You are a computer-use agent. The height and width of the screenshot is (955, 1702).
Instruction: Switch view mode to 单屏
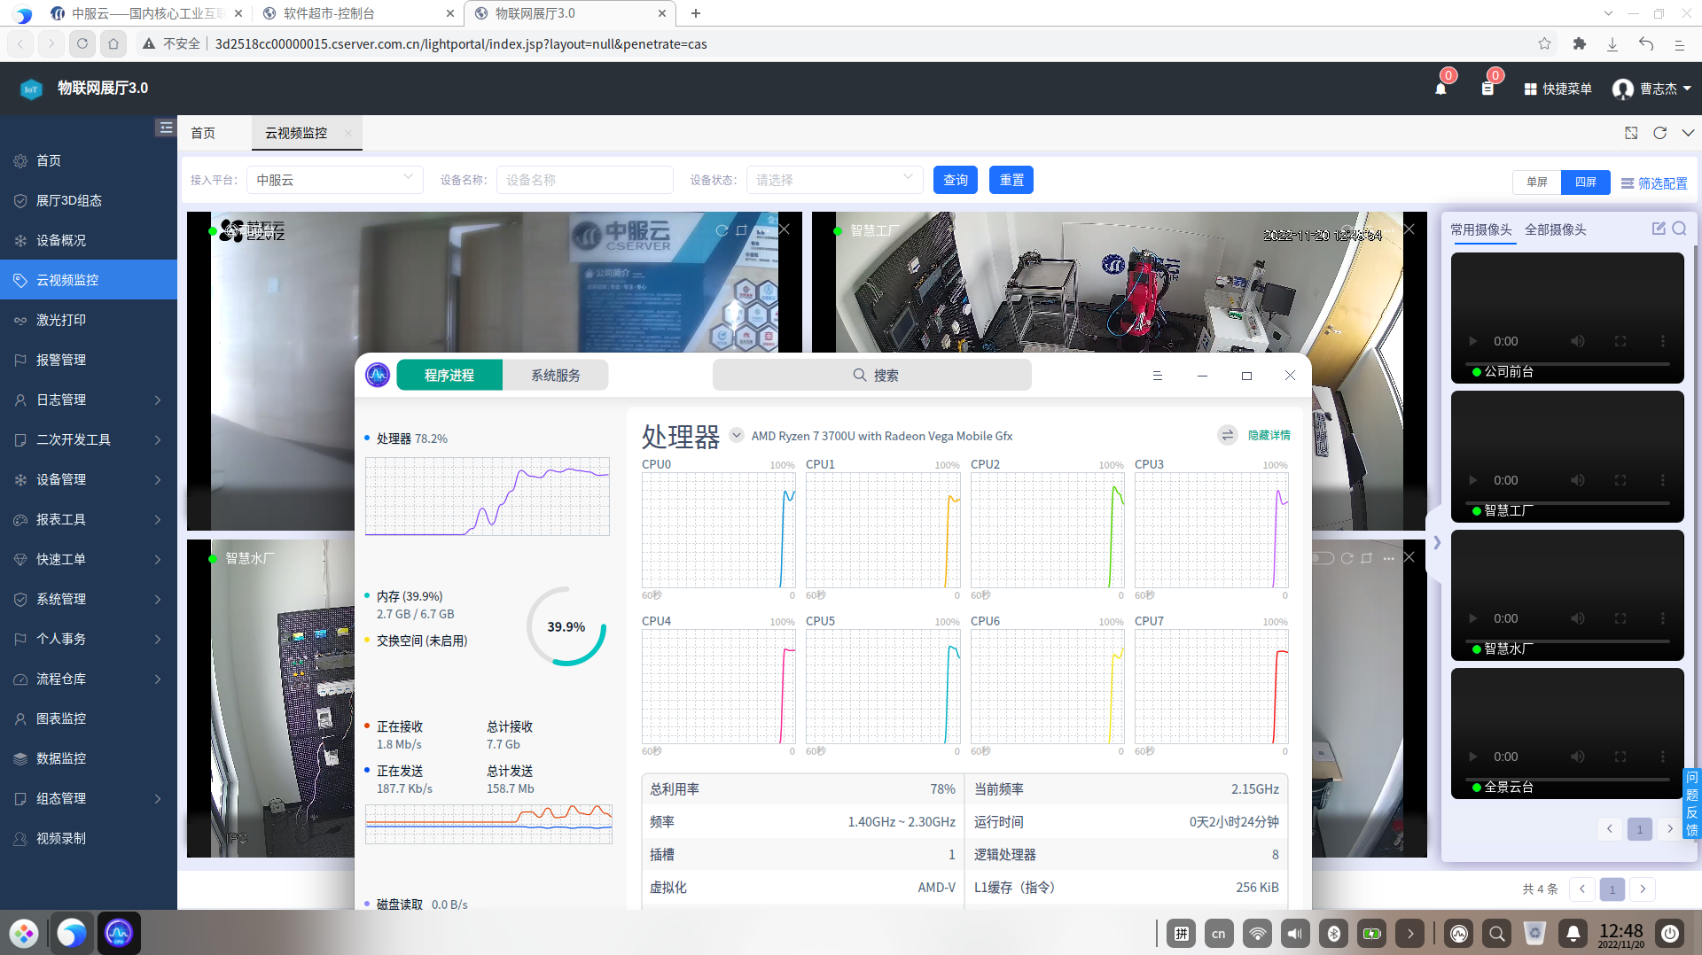tap(1537, 182)
